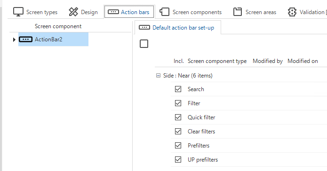
Task: Uncheck the Quick filter include checkbox
Action: click(x=178, y=117)
